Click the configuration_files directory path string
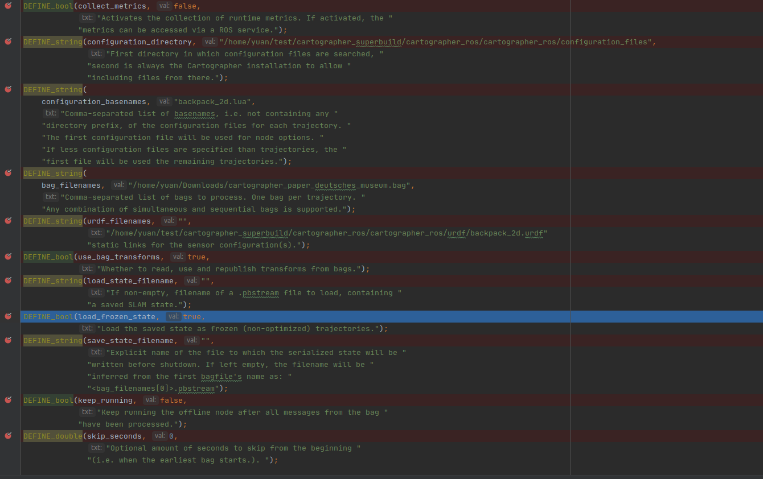 point(436,42)
